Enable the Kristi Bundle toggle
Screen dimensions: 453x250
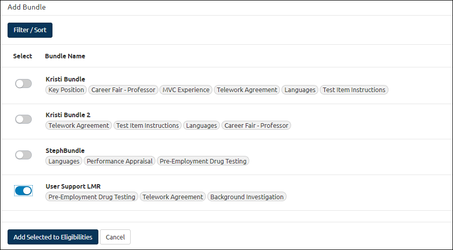click(x=23, y=84)
